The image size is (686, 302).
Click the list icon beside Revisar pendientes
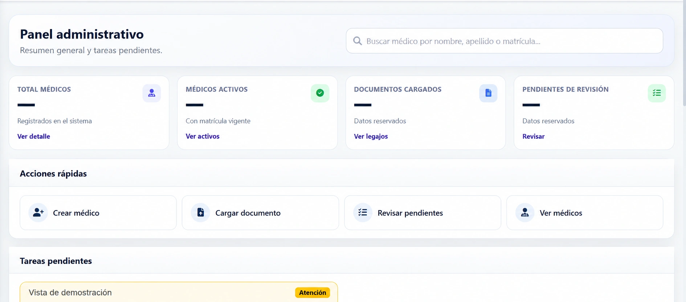[363, 212]
